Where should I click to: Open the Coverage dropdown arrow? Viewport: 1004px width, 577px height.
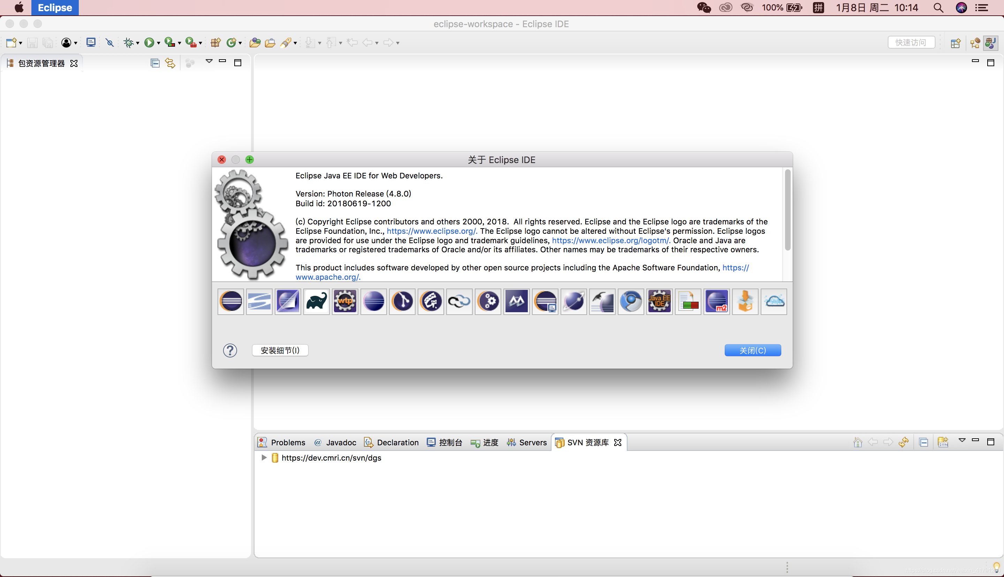(179, 43)
